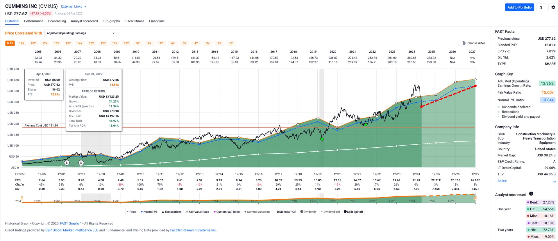Open FactSet Research Systems Inc. link

click(193, 230)
